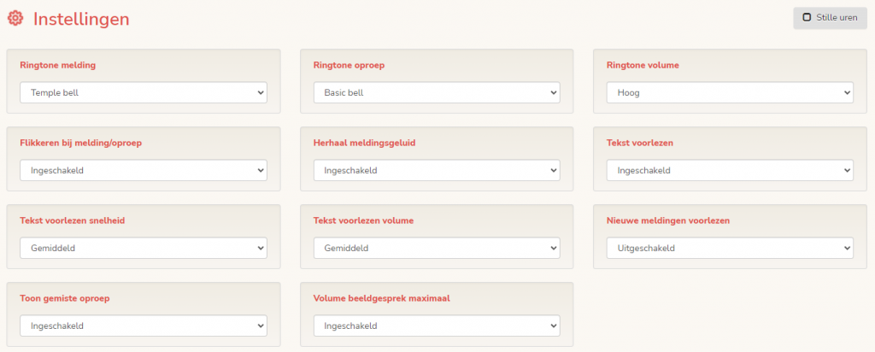Open the Volume beeldgesprek maximaal dropdown
This screenshot has height=352, width=875.
click(437, 326)
